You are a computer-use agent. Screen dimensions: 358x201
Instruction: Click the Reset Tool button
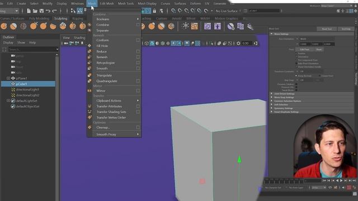tap(327, 29)
